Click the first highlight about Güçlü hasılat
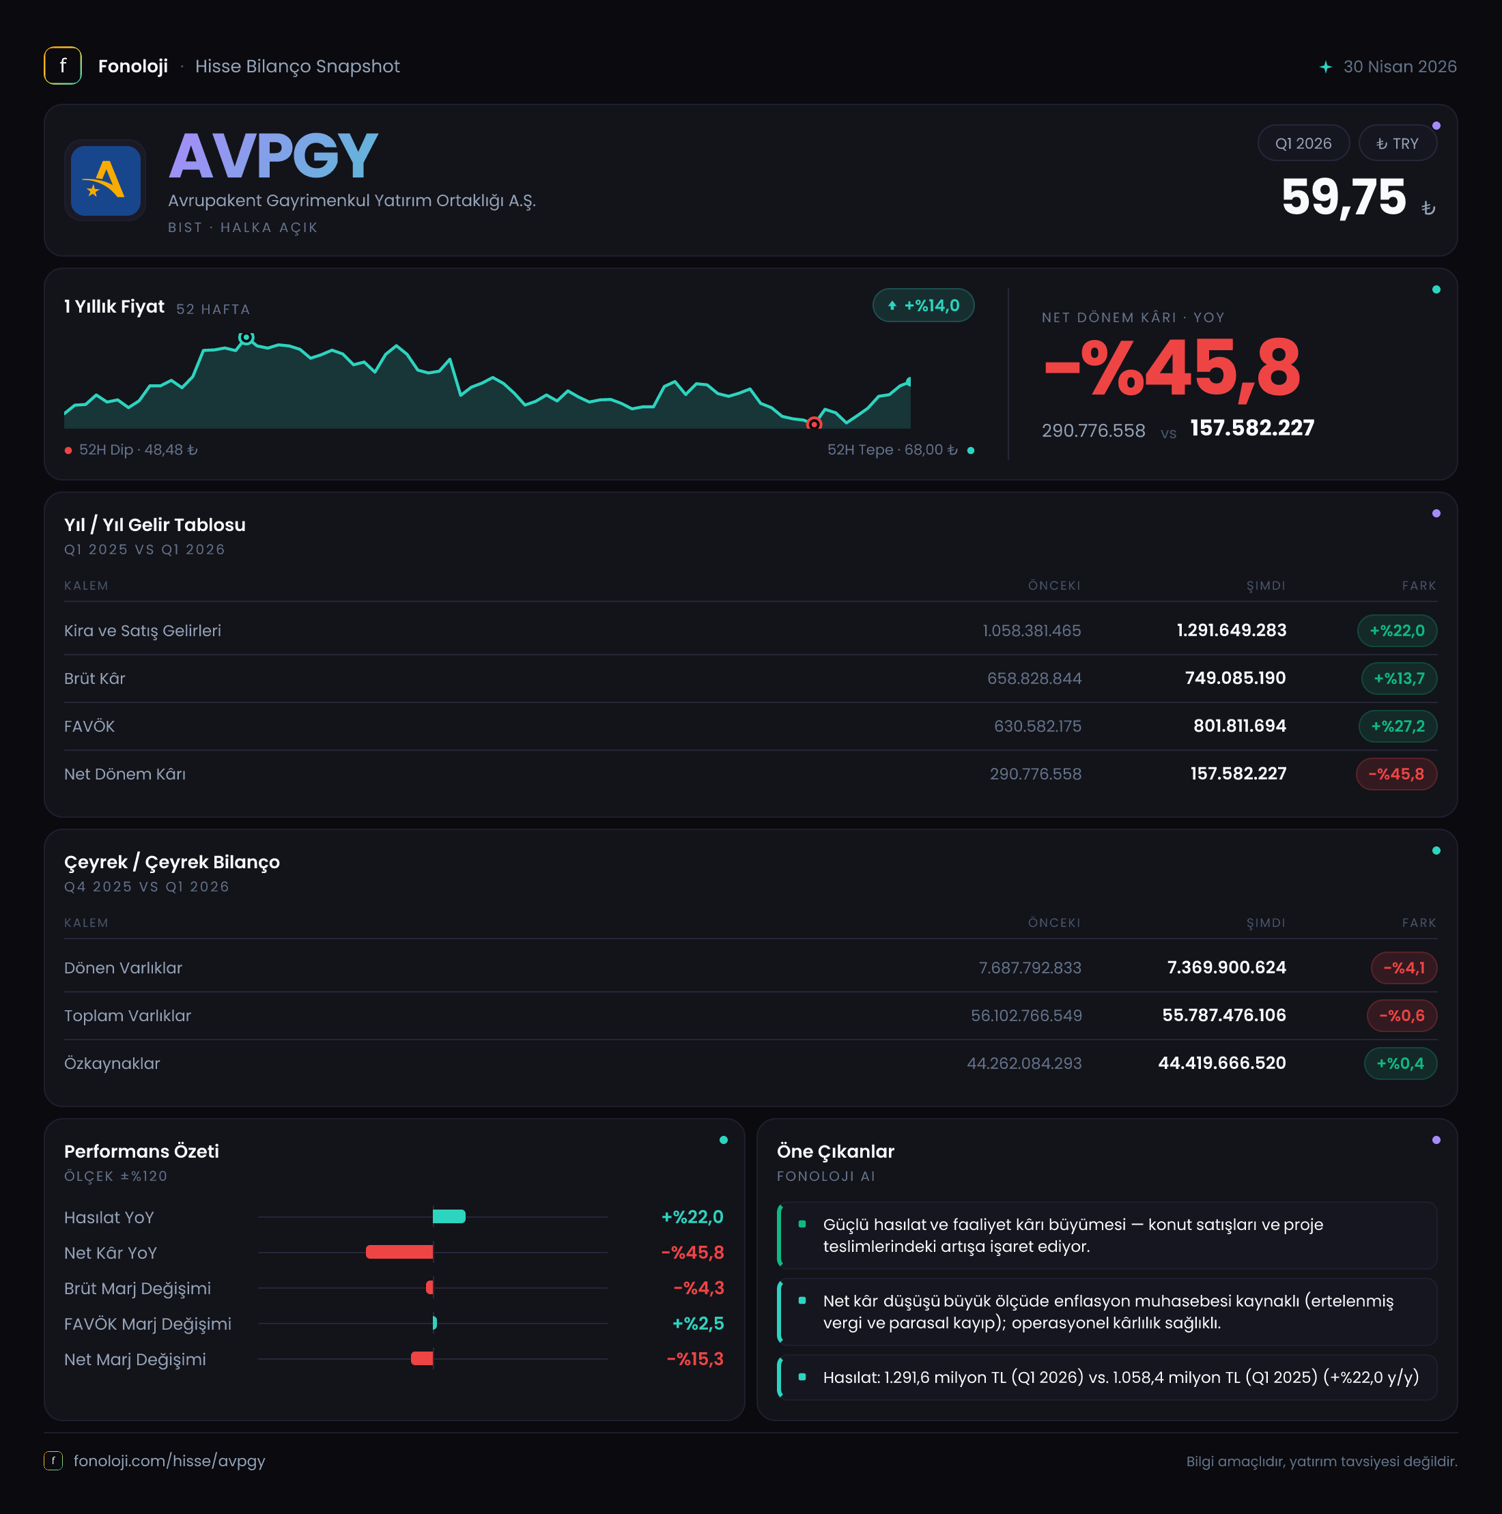 pyautogui.click(x=1107, y=1236)
